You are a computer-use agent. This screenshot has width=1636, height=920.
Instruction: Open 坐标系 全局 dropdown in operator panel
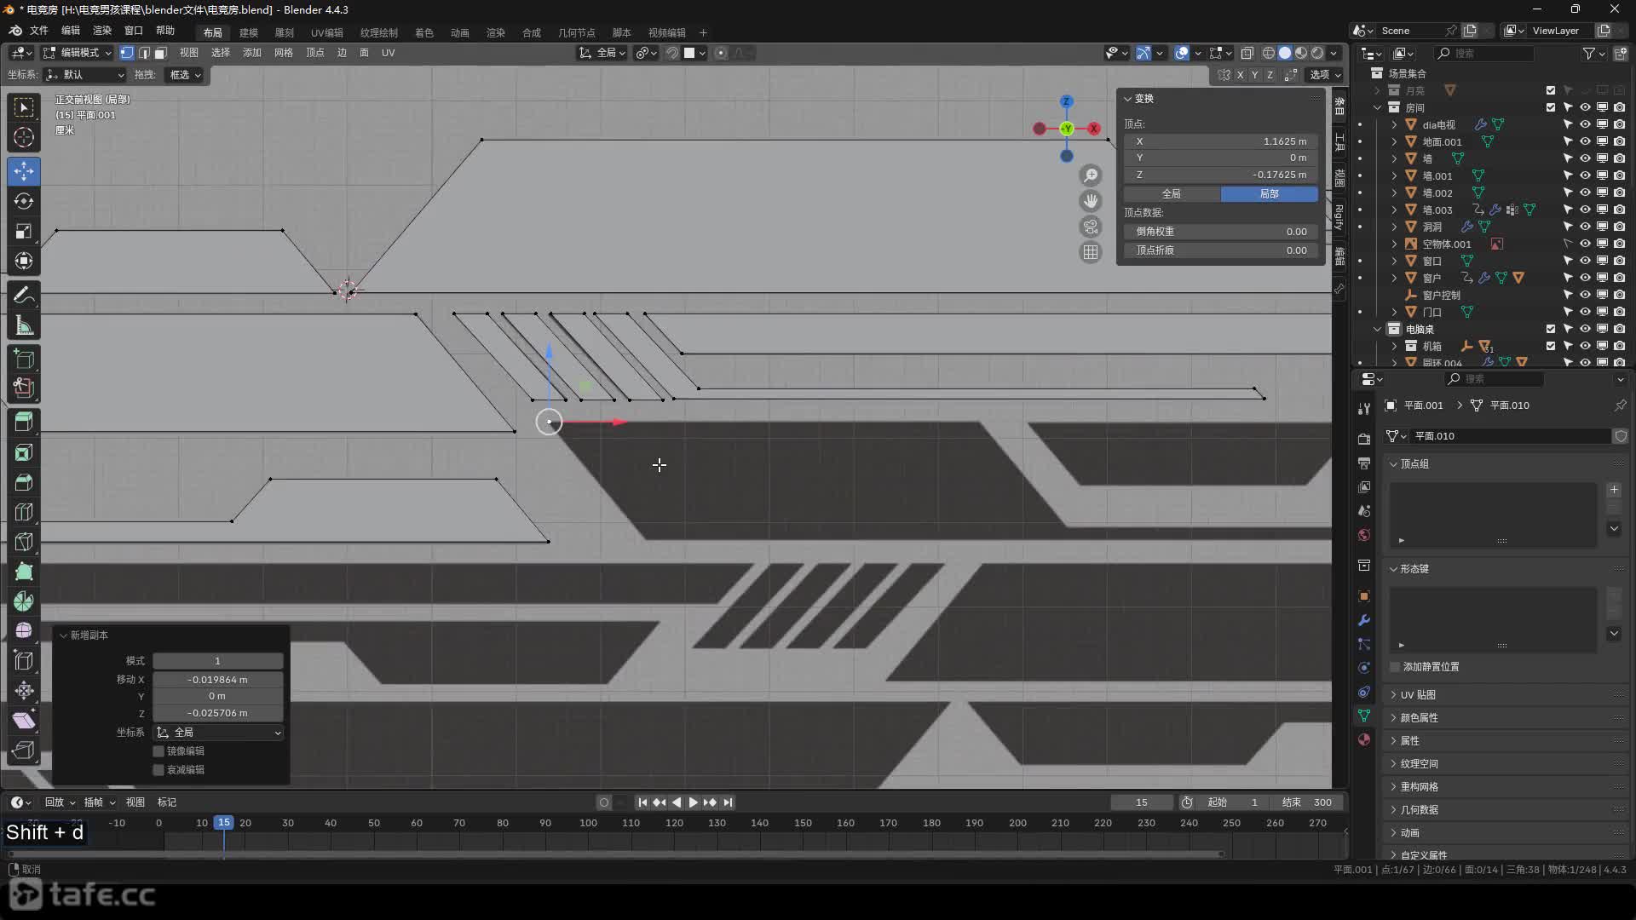(x=218, y=733)
